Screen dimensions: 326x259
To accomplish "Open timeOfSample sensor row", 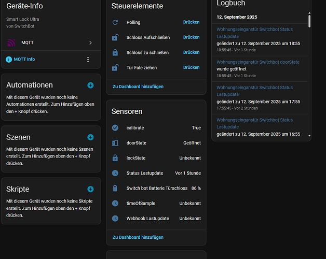I will coord(156,204).
